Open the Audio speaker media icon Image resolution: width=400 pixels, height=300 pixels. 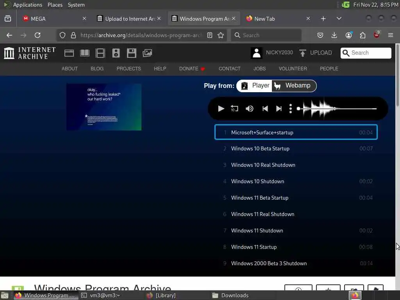[x=116, y=53]
